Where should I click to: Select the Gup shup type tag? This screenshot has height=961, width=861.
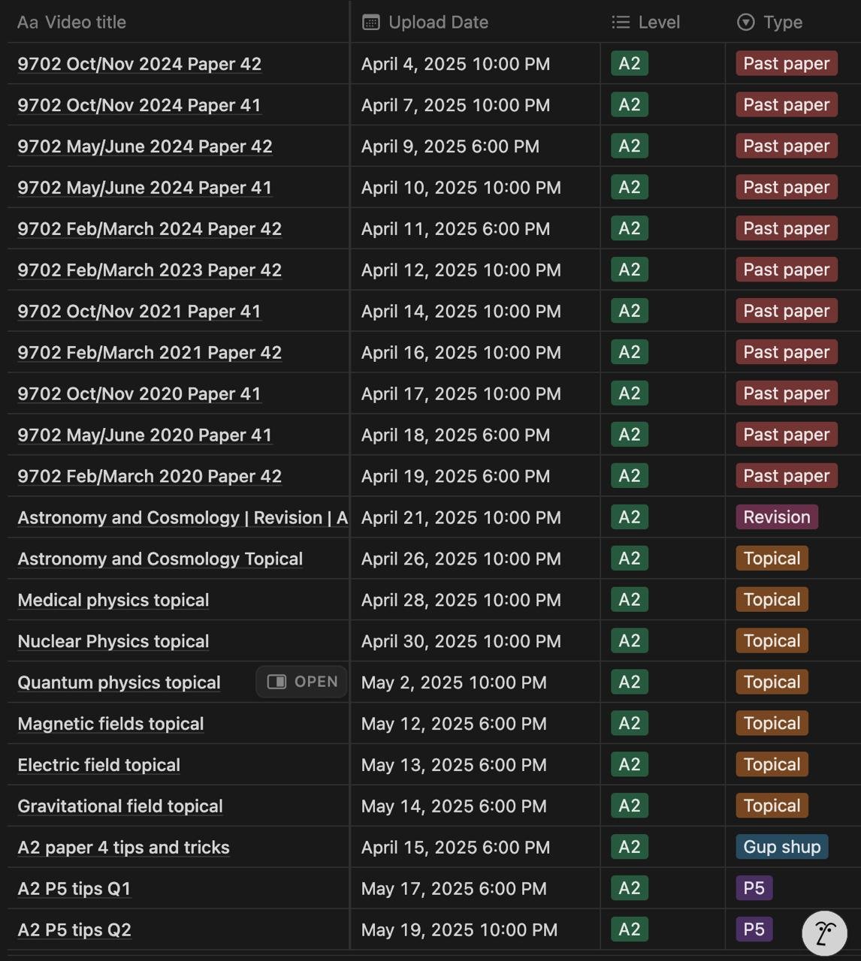click(x=782, y=847)
